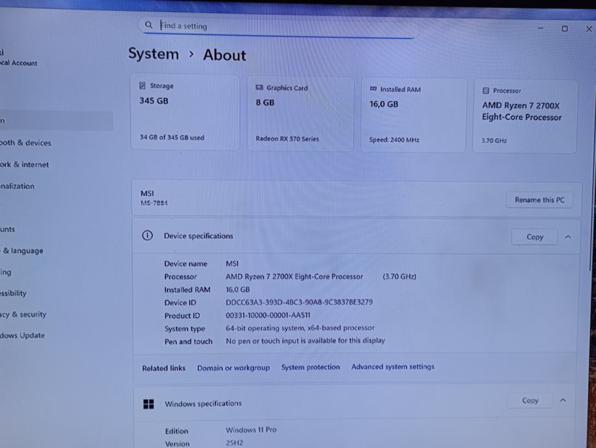This screenshot has height=448, width=596.
Task: Go back to System in breadcrumb
Action: point(153,54)
